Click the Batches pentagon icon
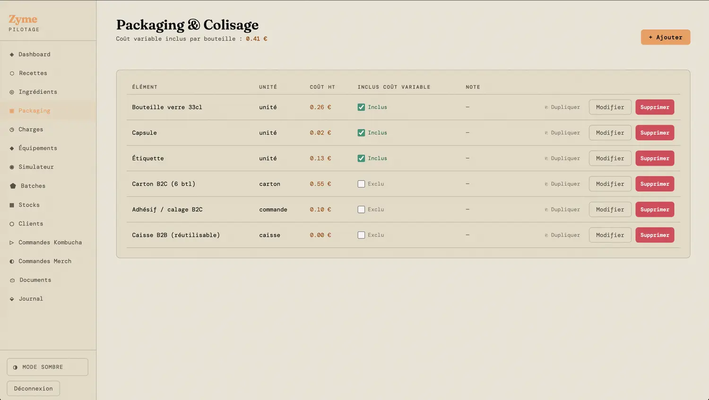The height and width of the screenshot is (400, 709). pyautogui.click(x=13, y=186)
